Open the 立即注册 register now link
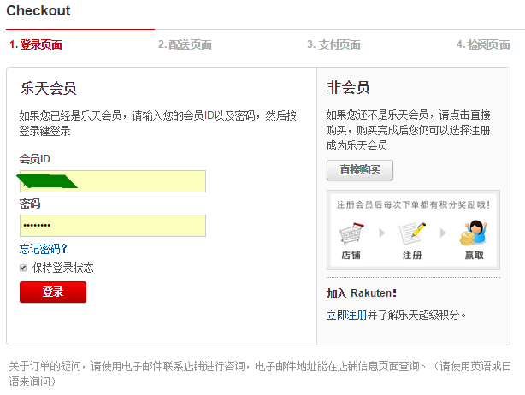Screen dimensions: 525x395 tap(347, 315)
